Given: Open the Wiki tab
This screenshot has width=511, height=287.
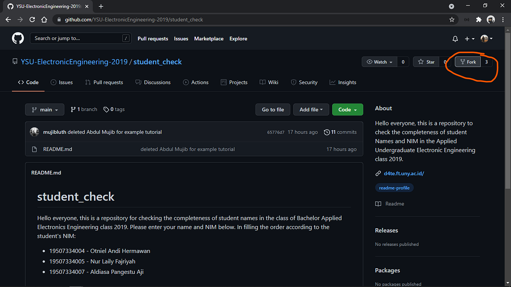Looking at the screenshot, I should point(269,82).
